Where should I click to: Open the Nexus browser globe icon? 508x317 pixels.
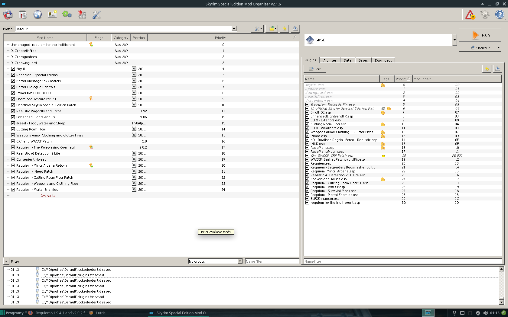37,14
